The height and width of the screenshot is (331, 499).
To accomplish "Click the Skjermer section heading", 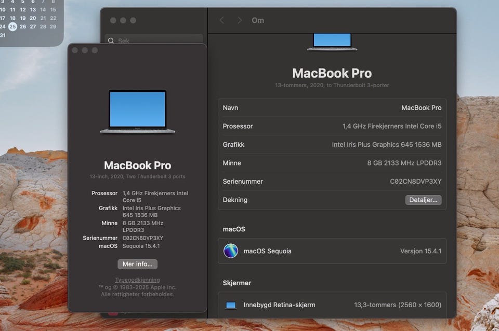I will point(237,283).
